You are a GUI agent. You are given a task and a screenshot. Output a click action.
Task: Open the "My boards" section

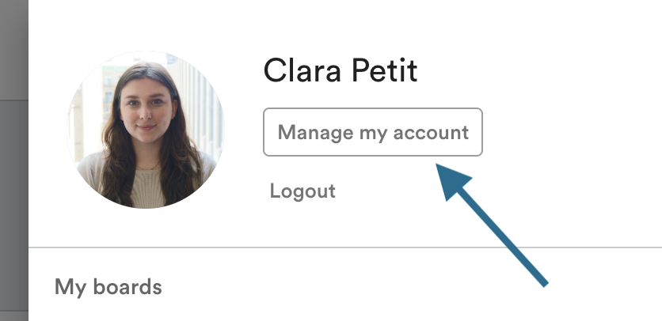coord(108,286)
